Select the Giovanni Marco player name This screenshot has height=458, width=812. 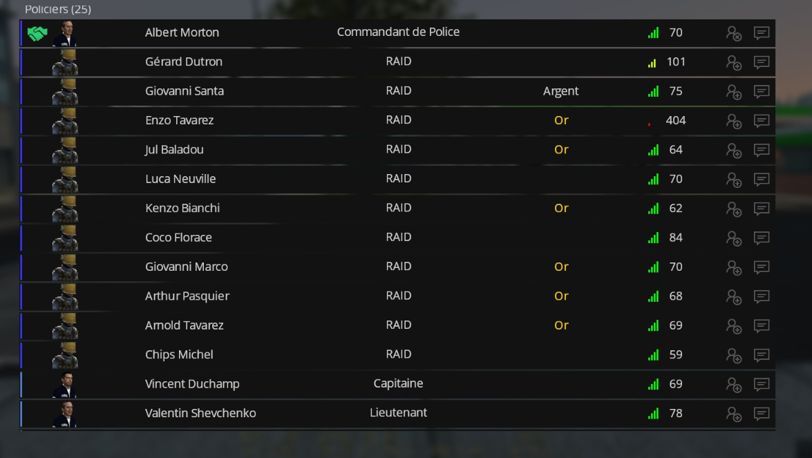187,267
